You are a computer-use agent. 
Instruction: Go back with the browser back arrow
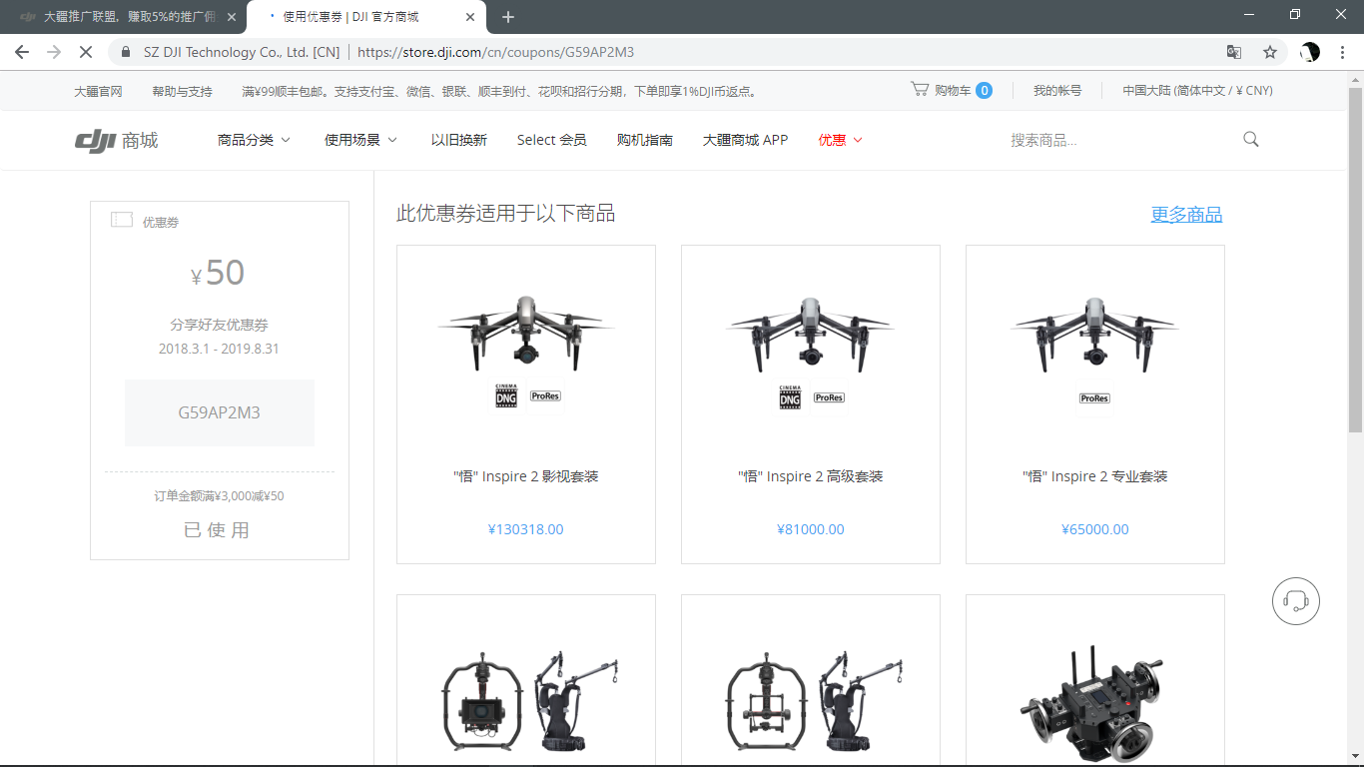pos(22,52)
